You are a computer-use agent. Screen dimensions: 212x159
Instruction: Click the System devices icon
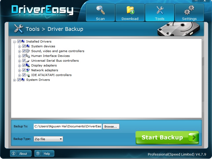tap(28, 46)
